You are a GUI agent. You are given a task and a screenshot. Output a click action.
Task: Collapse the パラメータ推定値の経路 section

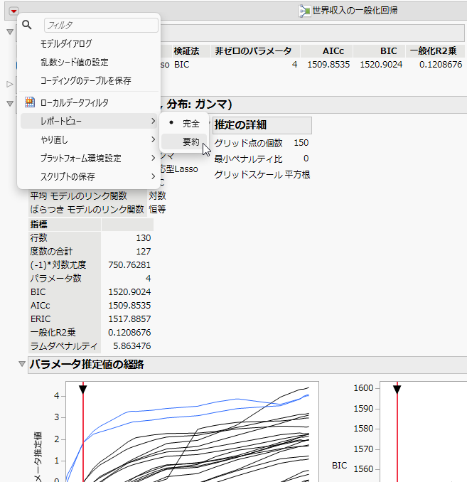[22, 364]
